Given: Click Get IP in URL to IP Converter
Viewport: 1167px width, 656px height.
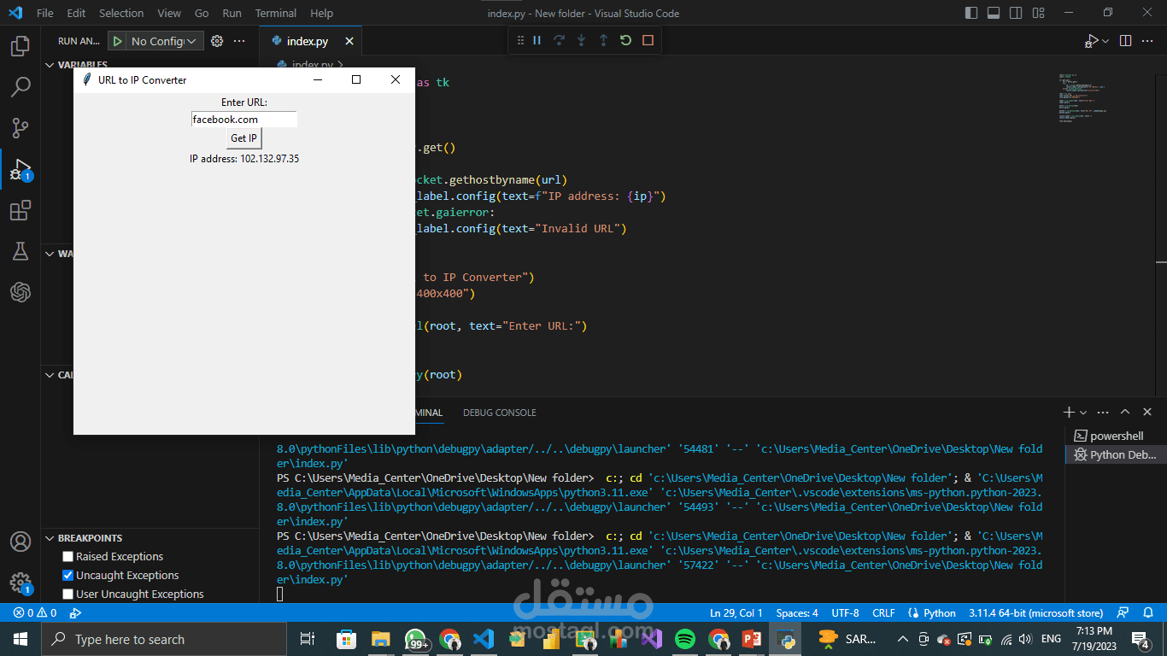Looking at the screenshot, I should (243, 138).
